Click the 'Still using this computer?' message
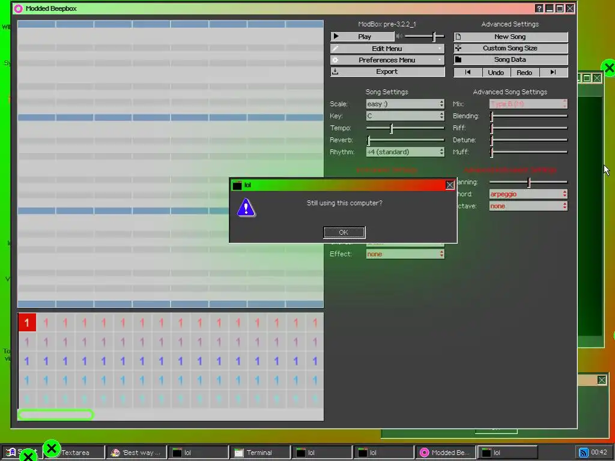The image size is (615, 461). point(344,203)
